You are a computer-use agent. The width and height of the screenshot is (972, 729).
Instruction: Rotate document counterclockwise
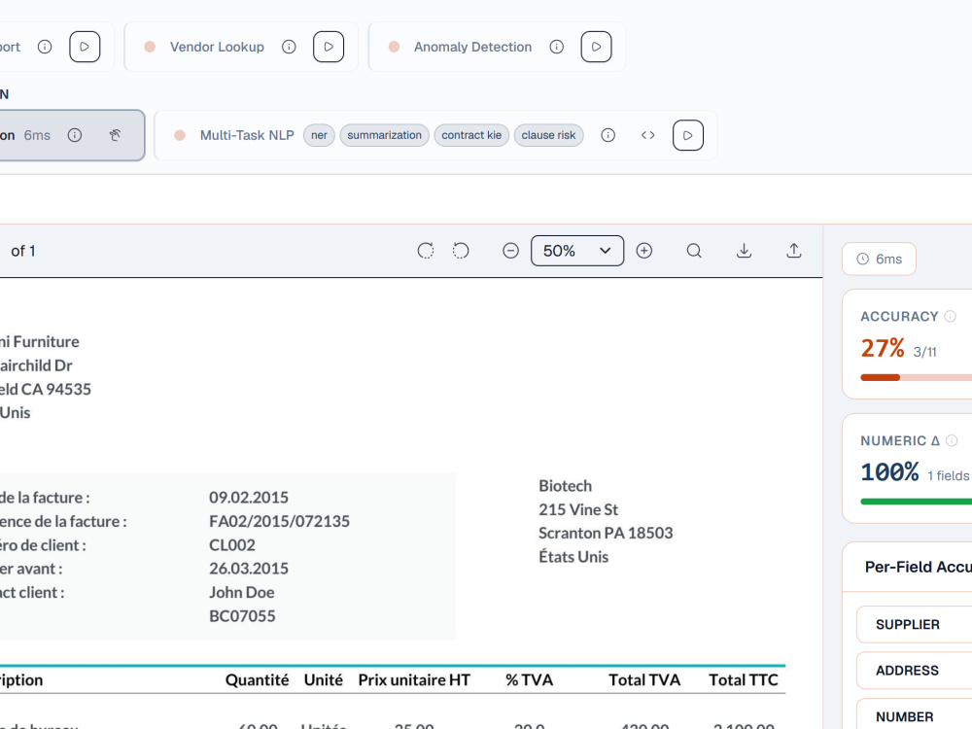pyautogui.click(x=461, y=251)
